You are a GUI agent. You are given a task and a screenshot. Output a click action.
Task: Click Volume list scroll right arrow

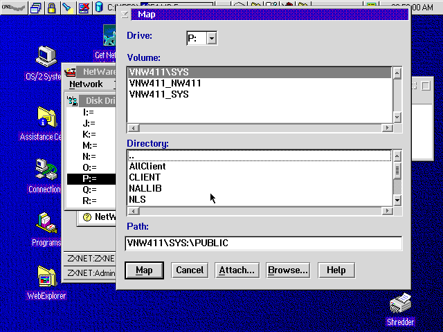click(x=387, y=128)
